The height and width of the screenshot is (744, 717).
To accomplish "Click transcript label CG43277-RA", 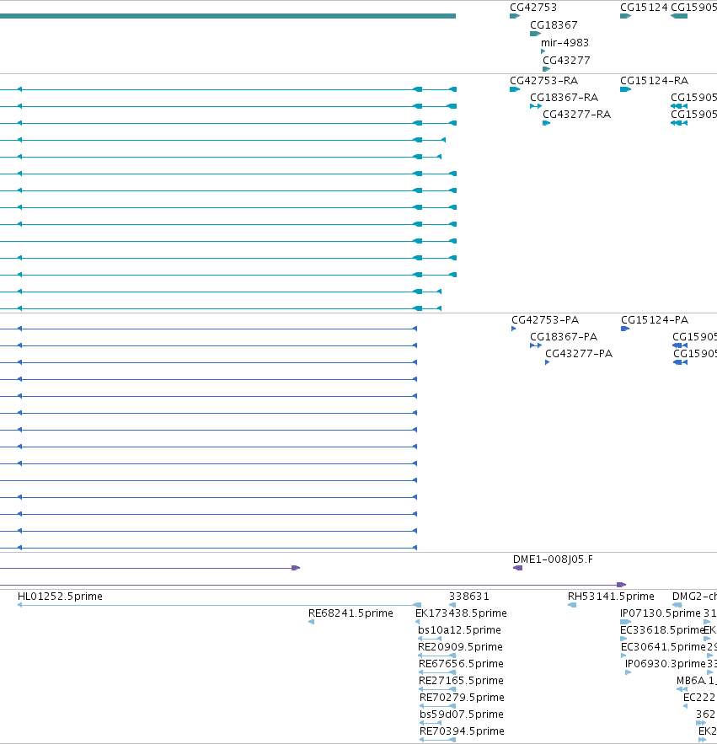I will tap(576, 115).
